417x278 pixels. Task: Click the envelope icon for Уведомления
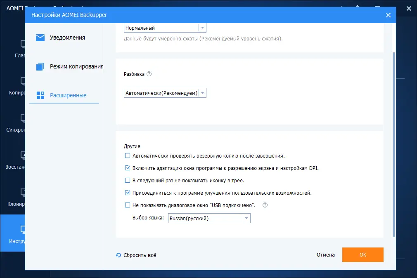click(x=40, y=38)
